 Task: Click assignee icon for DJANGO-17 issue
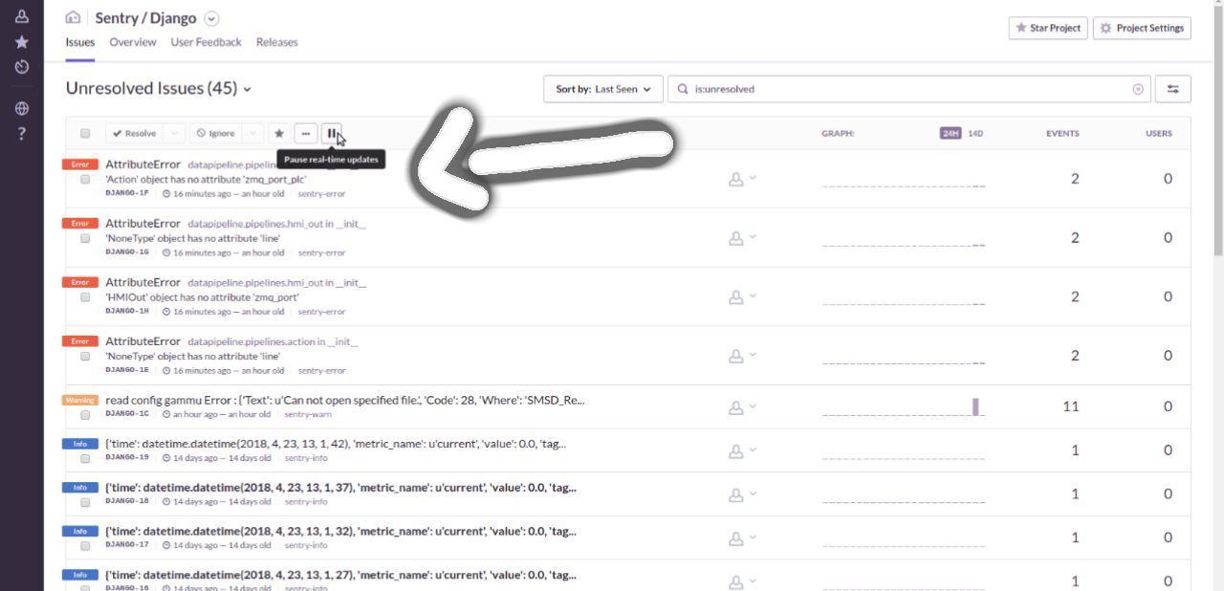tap(735, 537)
